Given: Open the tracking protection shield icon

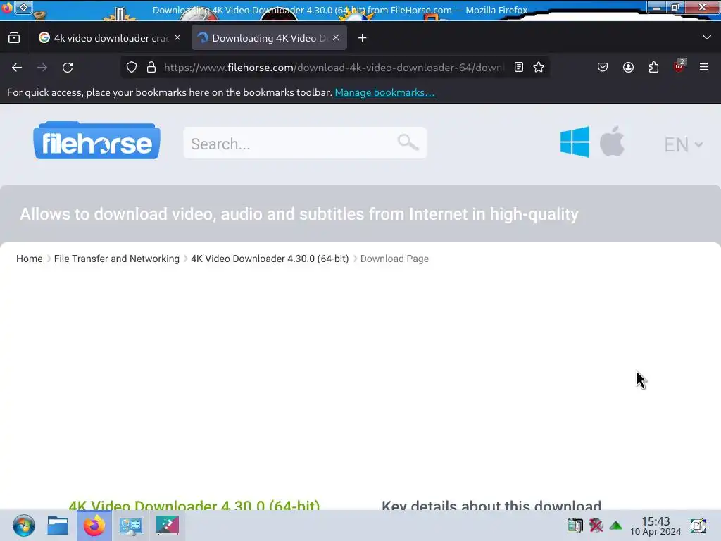Looking at the screenshot, I should coord(132,67).
